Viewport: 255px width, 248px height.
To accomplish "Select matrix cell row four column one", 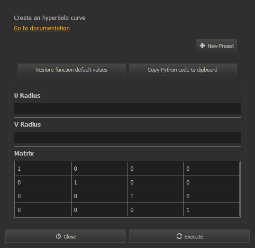I will click(43, 210).
